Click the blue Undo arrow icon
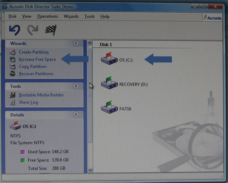Screen dimensions: 228x183 (15, 30)
